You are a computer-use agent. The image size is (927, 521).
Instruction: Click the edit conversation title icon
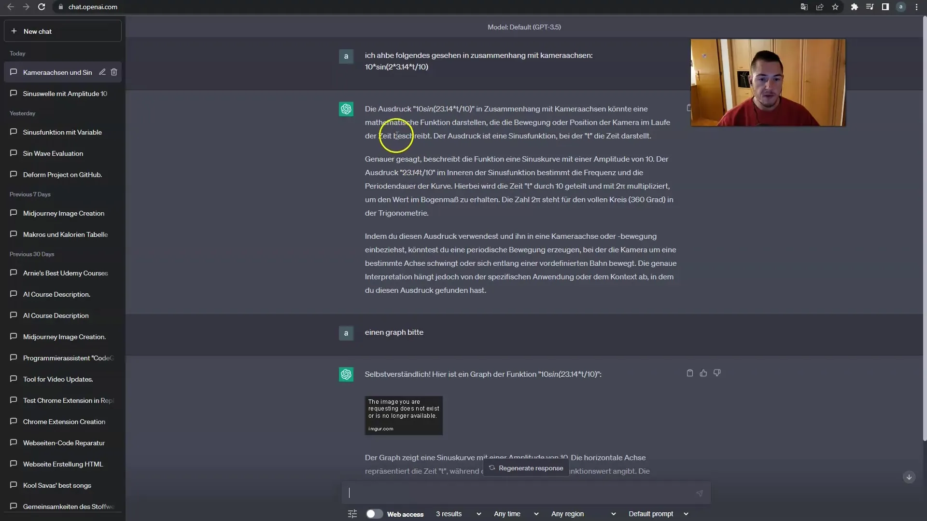coord(101,72)
